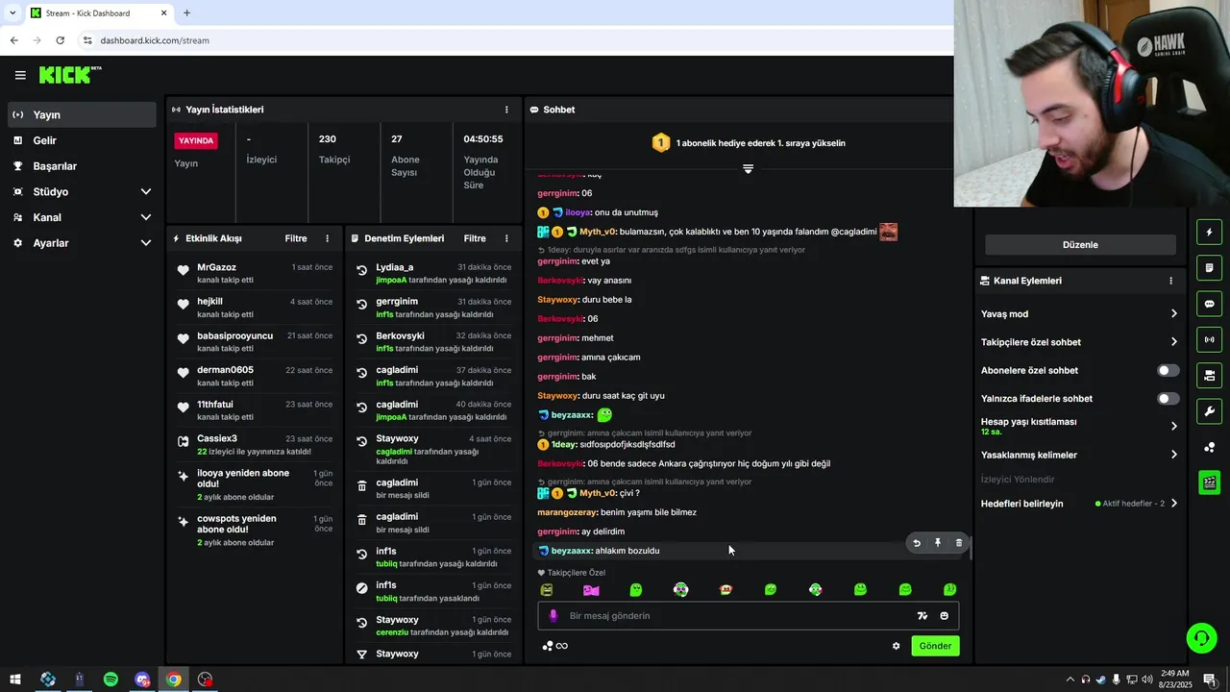Viewport: 1230px width, 692px height.
Task: Click Filtre in Denetim Eylemleri panel
Action: [475, 238]
